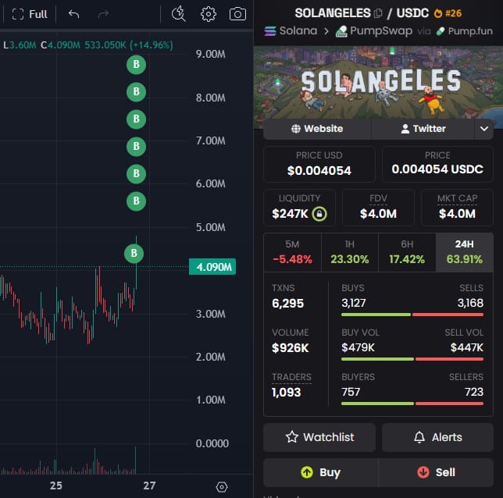Click the Pump.fun link
Image resolution: width=503 pixels, height=498 pixels.
tap(465, 31)
